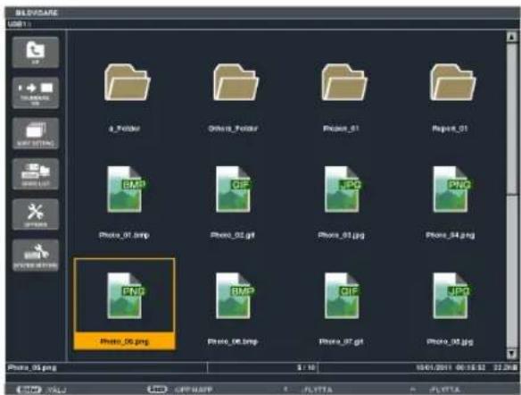
Task: Click the BILDVISARE title text
Action: coord(37,13)
